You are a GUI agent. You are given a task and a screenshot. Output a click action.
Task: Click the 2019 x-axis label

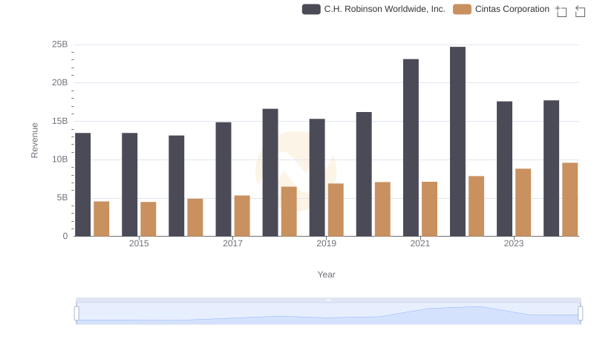[326, 243]
